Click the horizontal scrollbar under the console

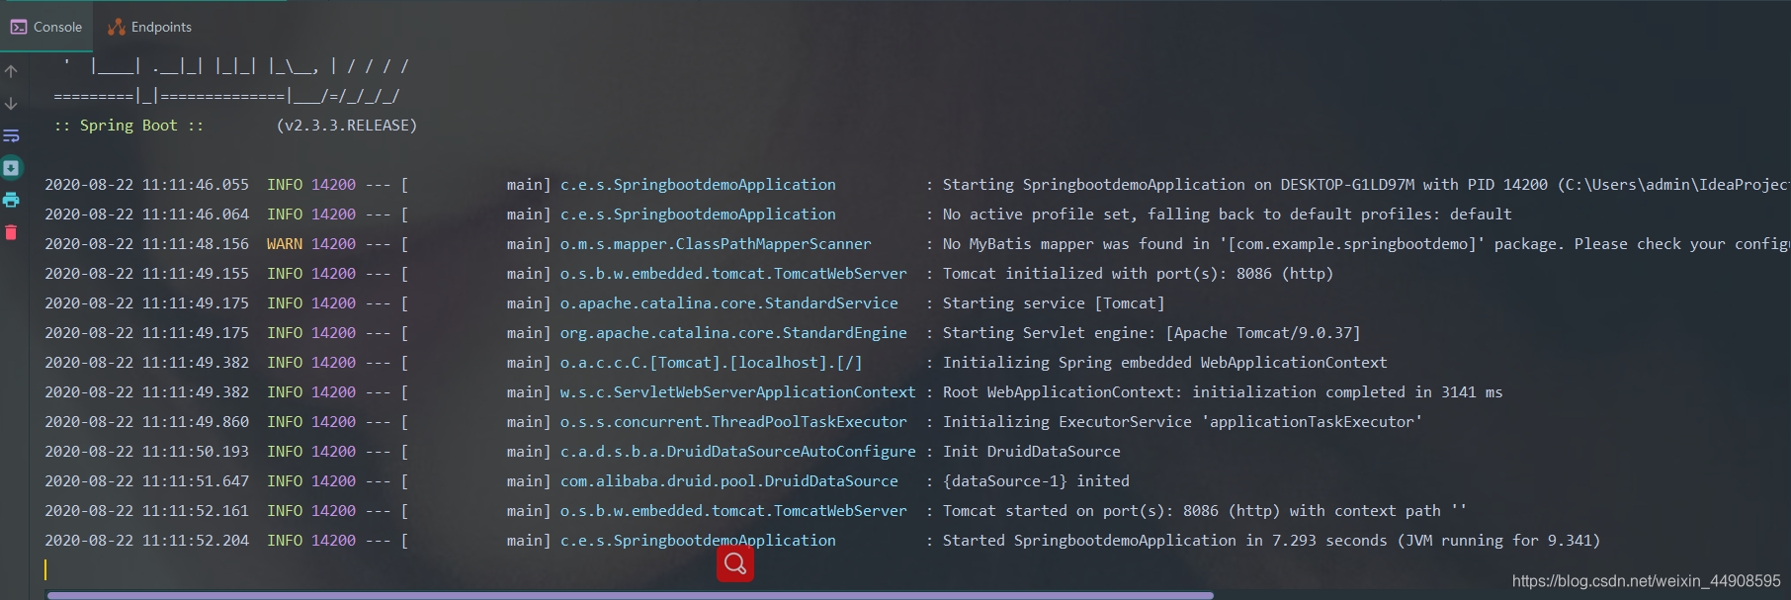[630, 595]
